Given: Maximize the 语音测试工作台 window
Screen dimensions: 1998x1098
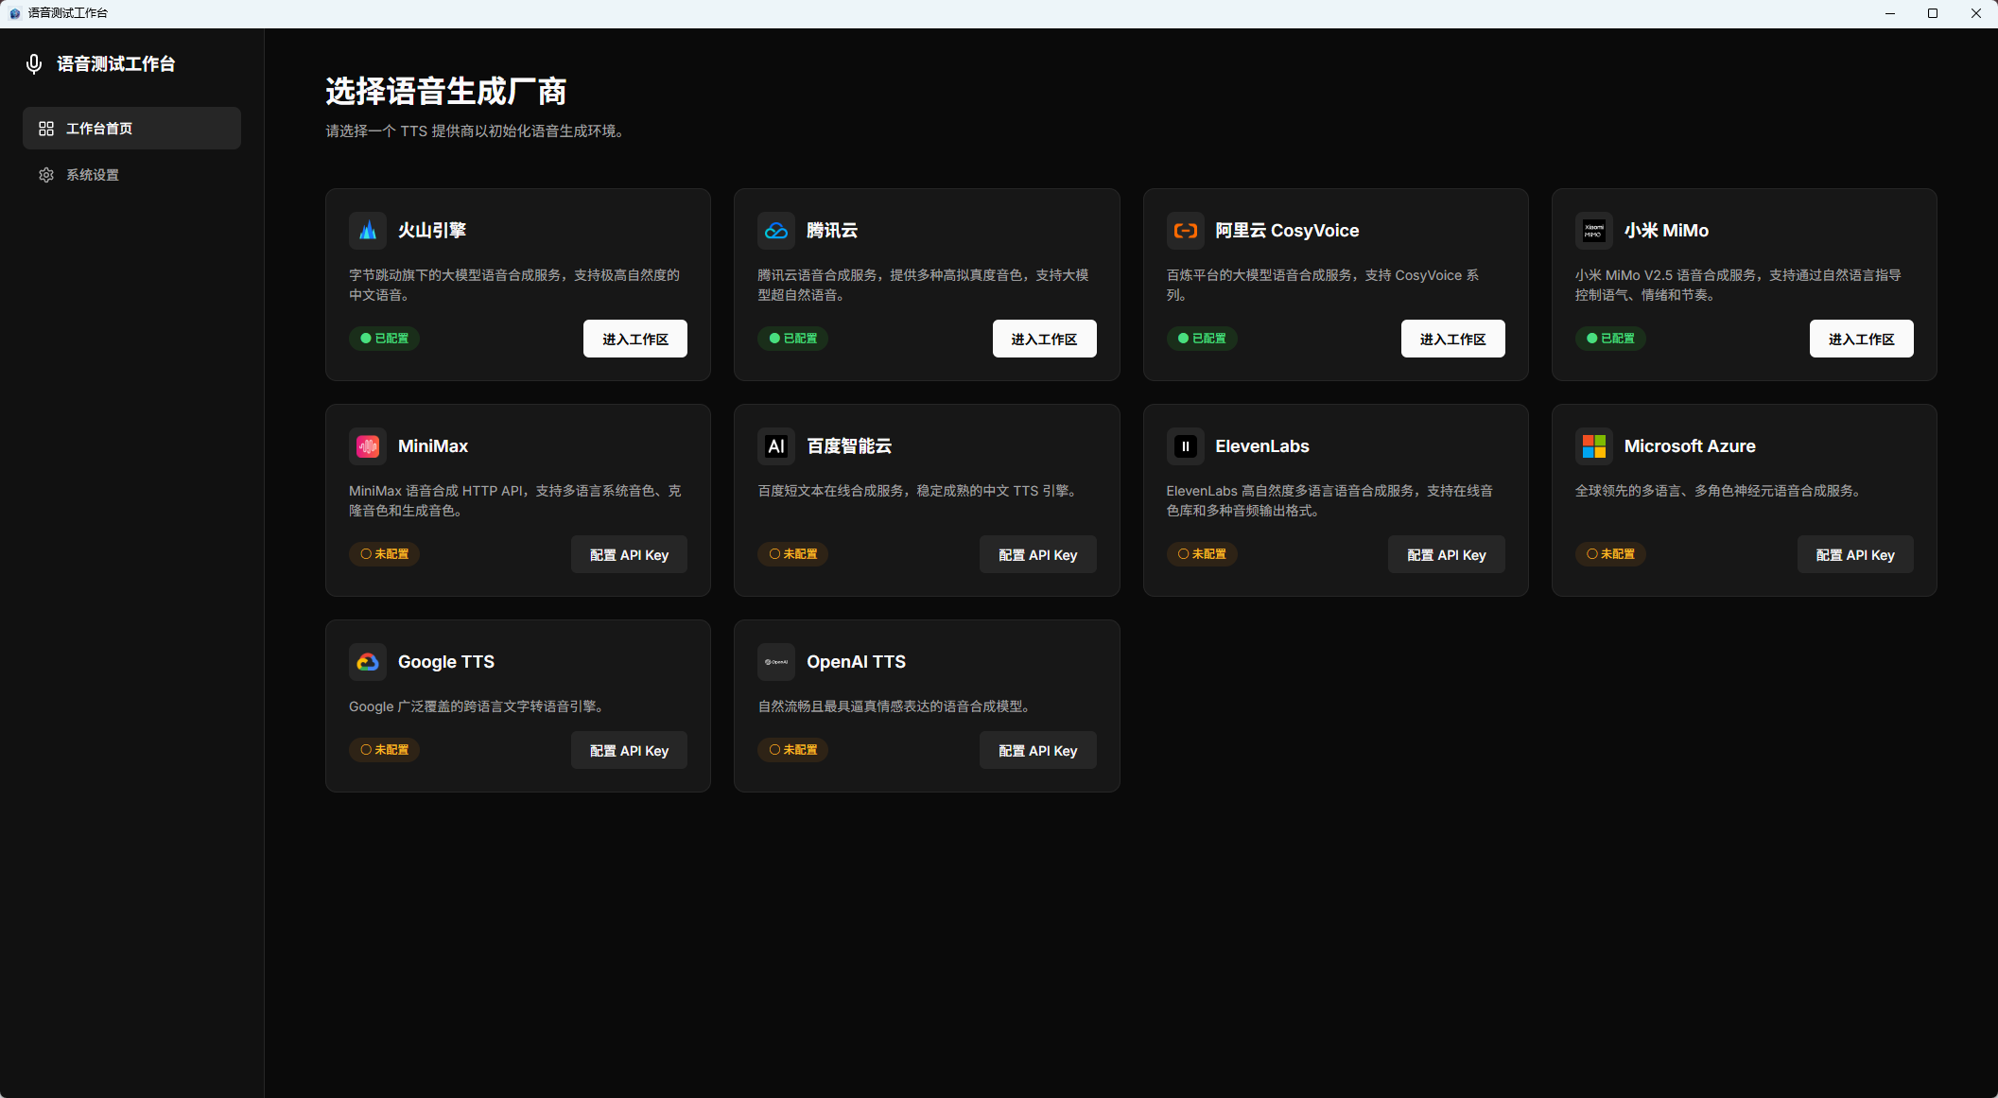Looking at the screenshot, I should tap(1933, 13).
